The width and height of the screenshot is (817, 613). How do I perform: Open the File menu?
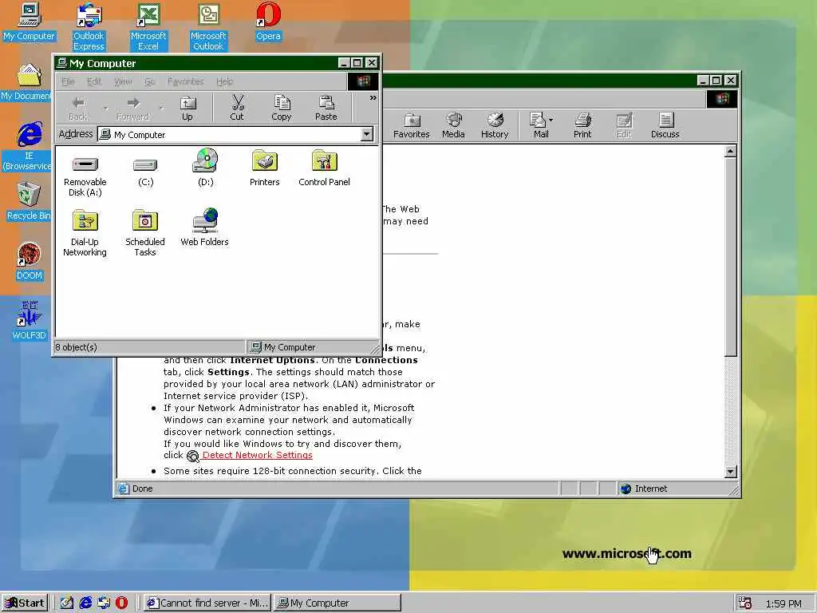coord(69,81)
